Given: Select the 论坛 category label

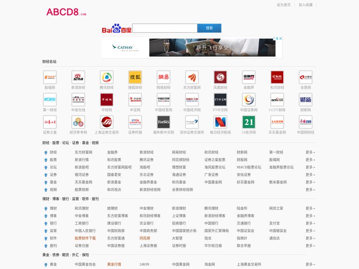Looking at the screenshot, I should click(x=53, y=167).
